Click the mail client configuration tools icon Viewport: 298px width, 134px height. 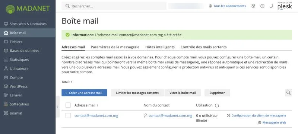click(x=229, y=115)
